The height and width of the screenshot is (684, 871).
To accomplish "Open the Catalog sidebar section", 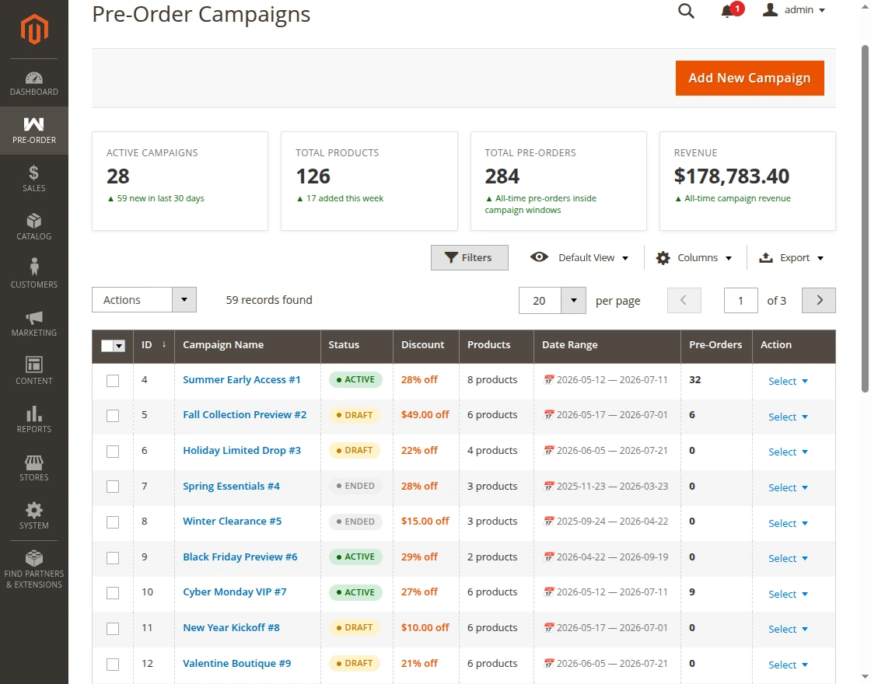I will click(34, 227).
